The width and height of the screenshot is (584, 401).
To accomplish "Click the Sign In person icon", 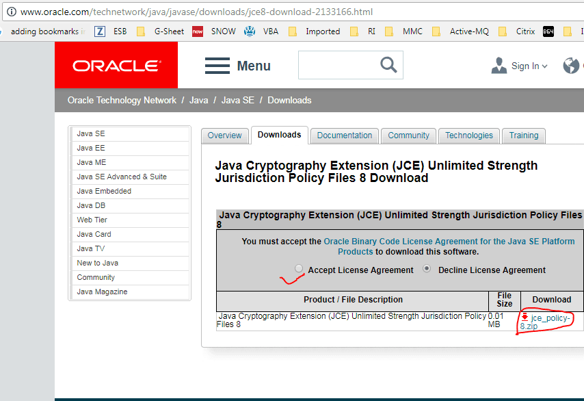I will click(499, 65).
